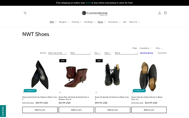Click the NWT badge on Dr Martens boots

99,61
